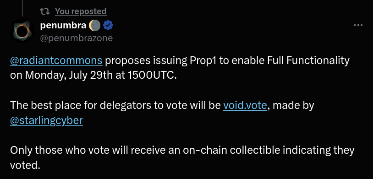The height and width of the screenshot is (179, 373).
Task: Open the @starlingcyber profile mention
Action: [46, 120]
